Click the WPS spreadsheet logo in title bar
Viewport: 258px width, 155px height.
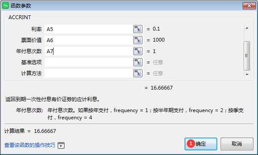(5, 6)
